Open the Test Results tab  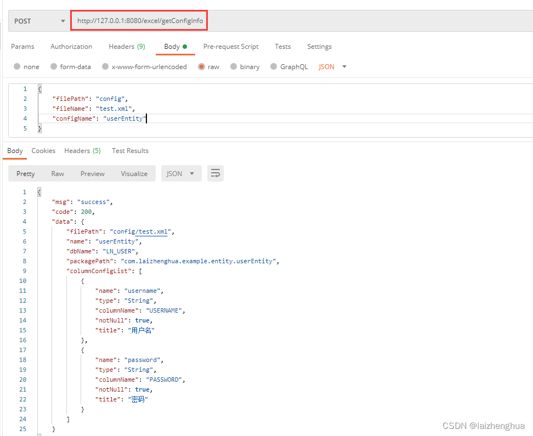click(x=130, y=151)
